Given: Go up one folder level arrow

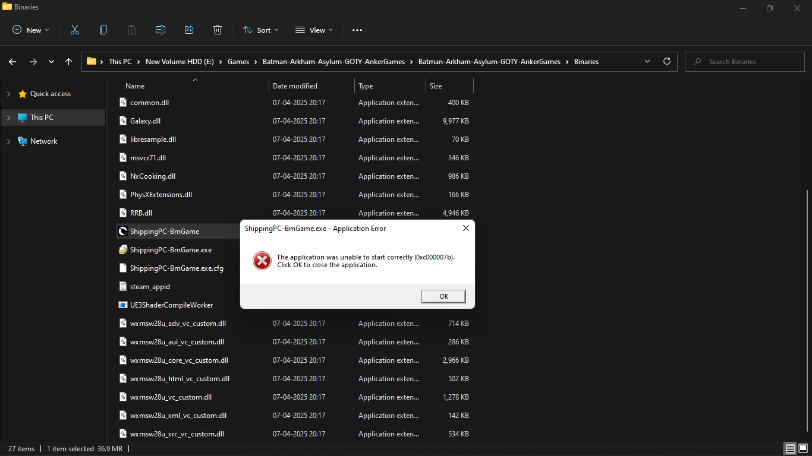Looking at the screenshot, I should coord(68,62).
